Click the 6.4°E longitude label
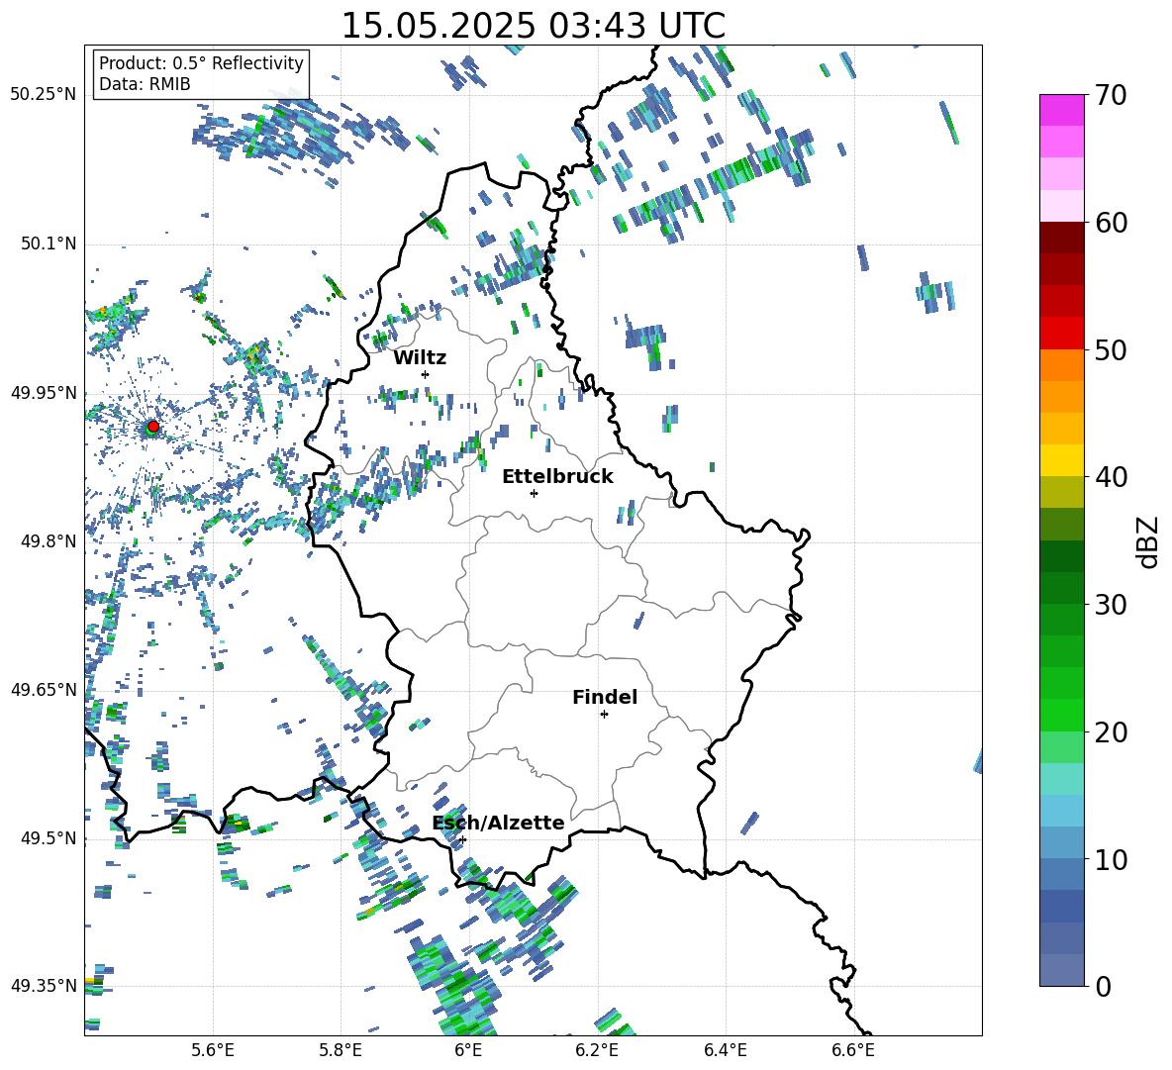This screenshot has height=1070, width=1172. (725, 1050)
